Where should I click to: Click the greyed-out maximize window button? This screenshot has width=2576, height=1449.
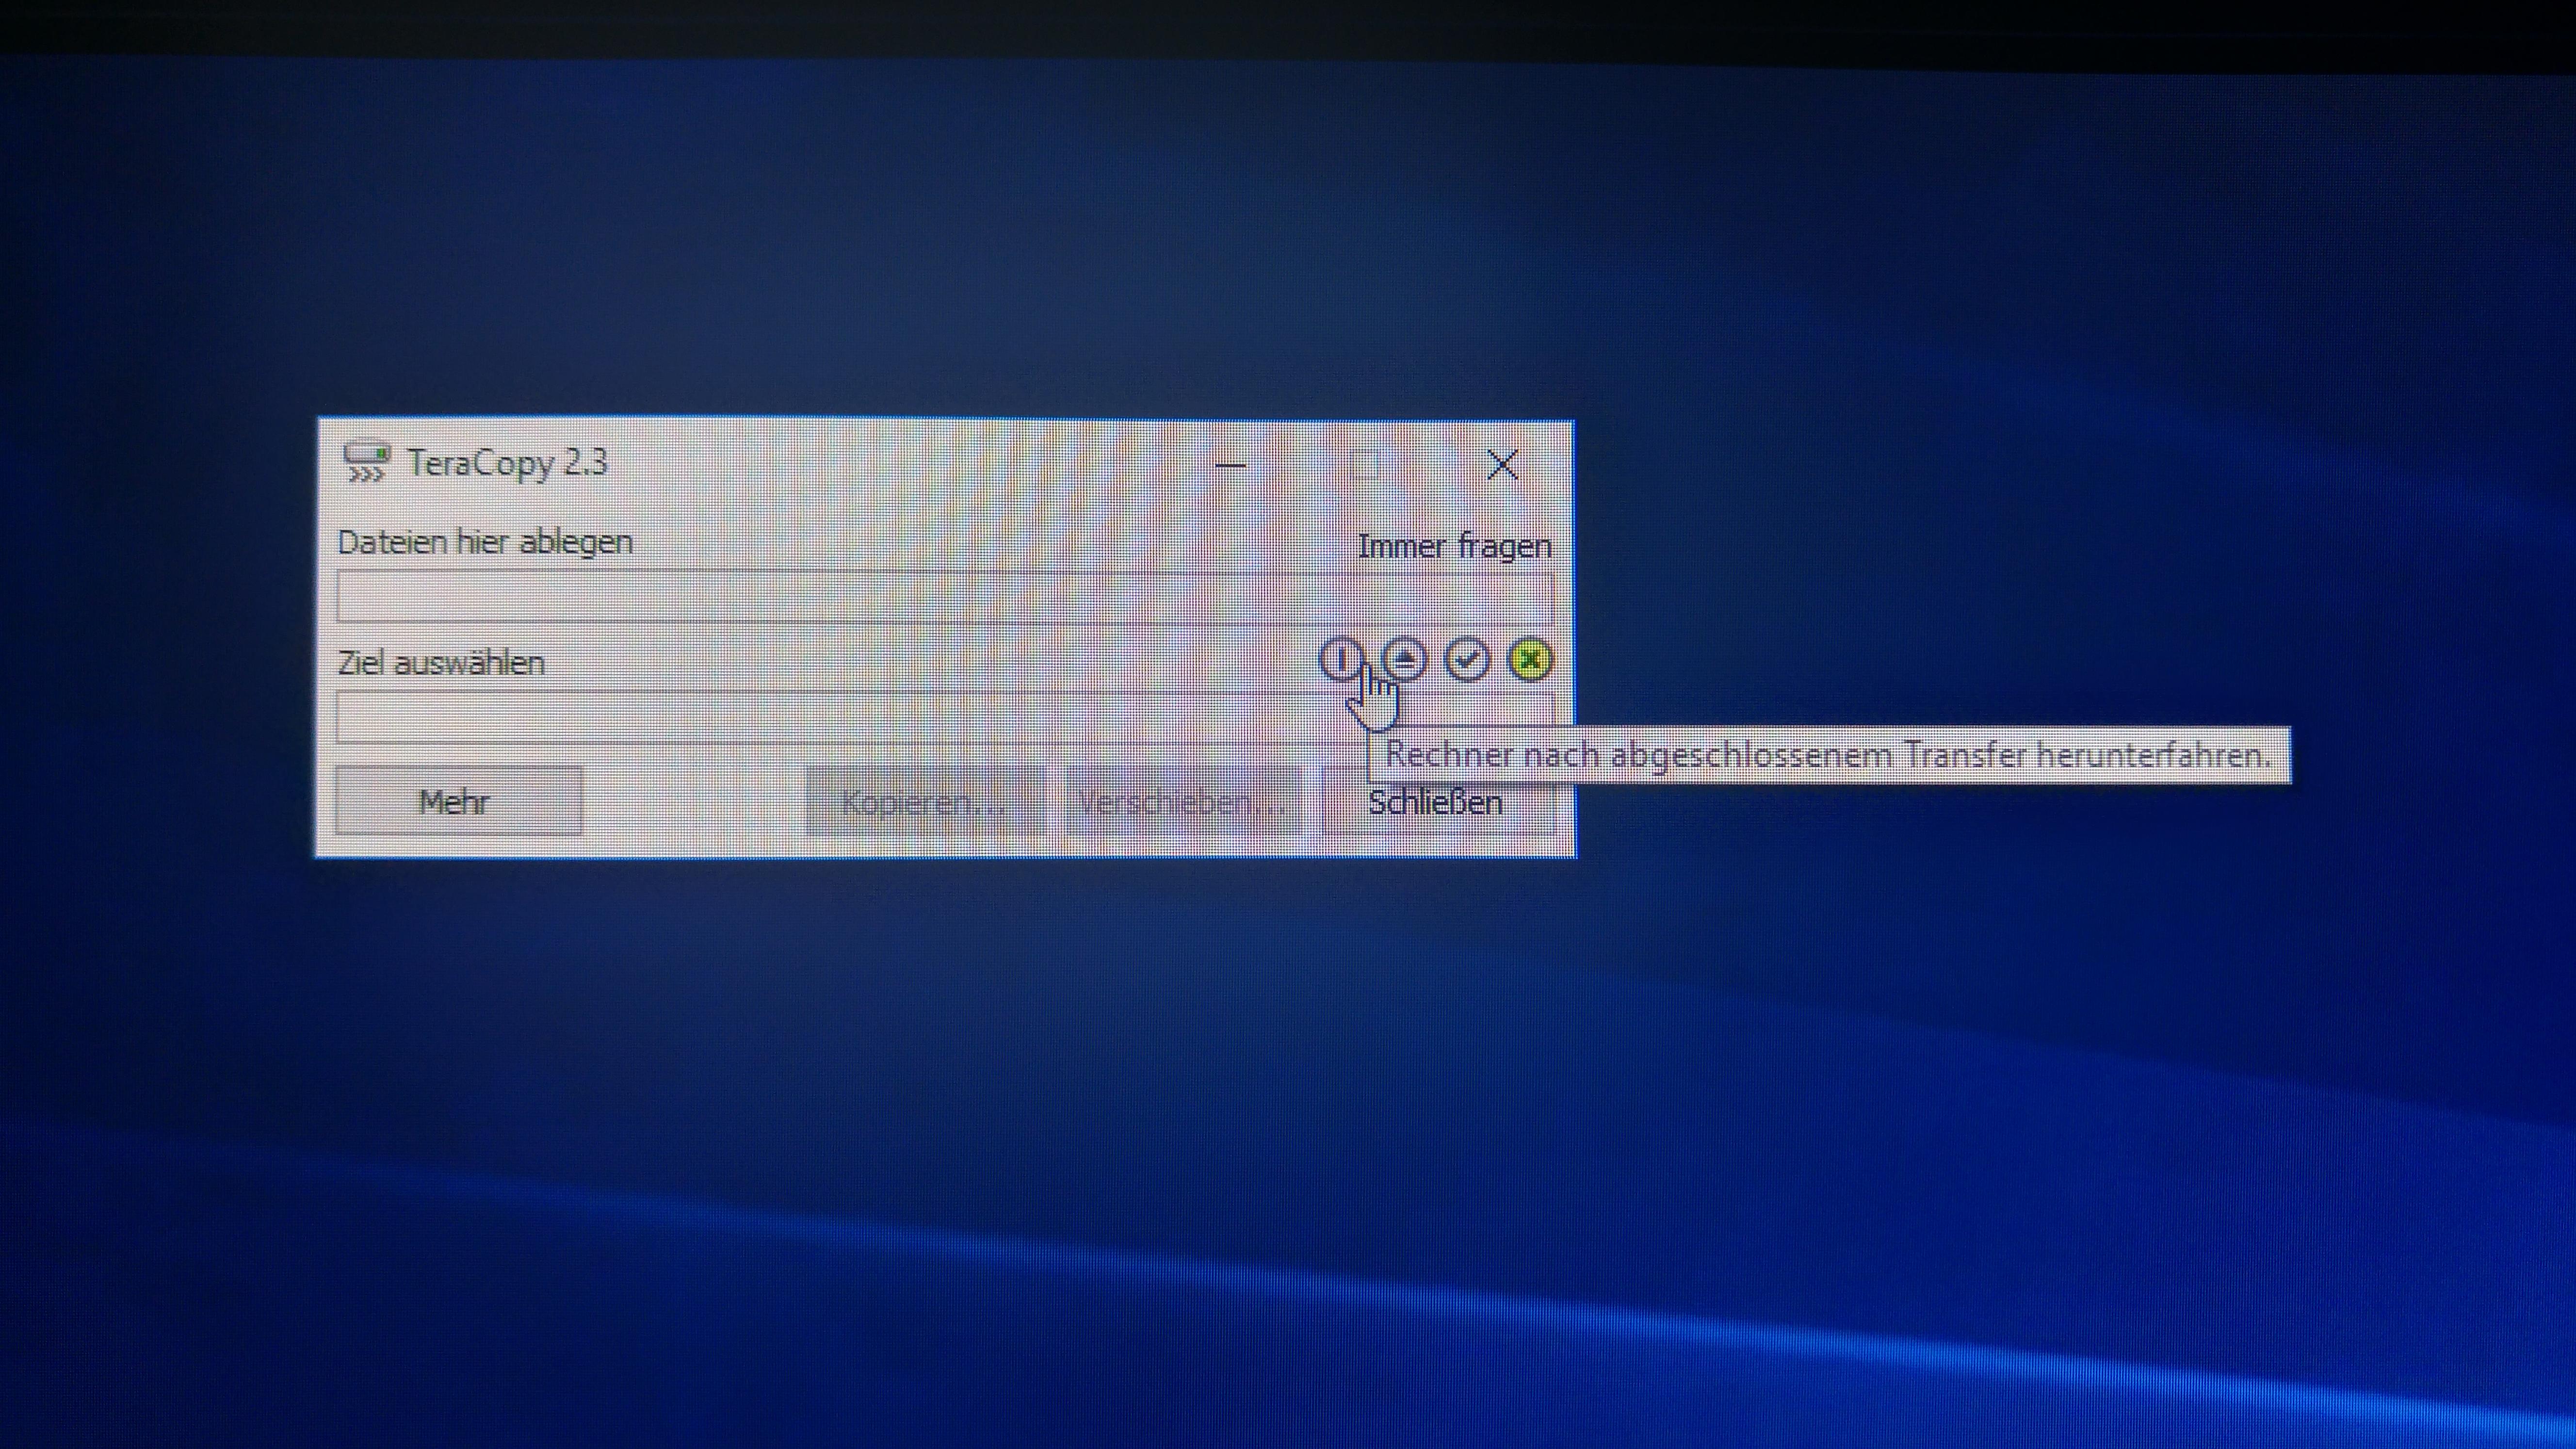point(1366,465)
